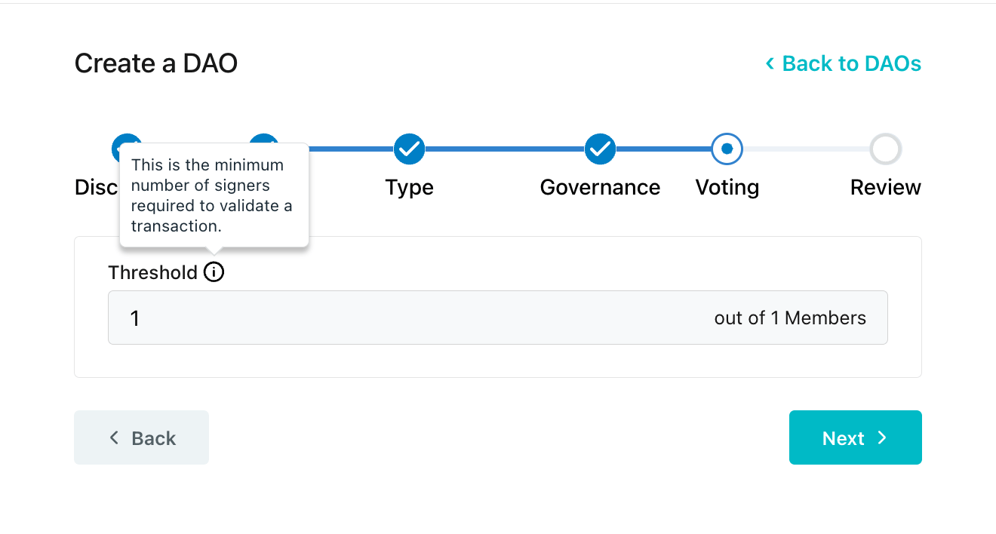Select the Voting step label

[727, 187]
